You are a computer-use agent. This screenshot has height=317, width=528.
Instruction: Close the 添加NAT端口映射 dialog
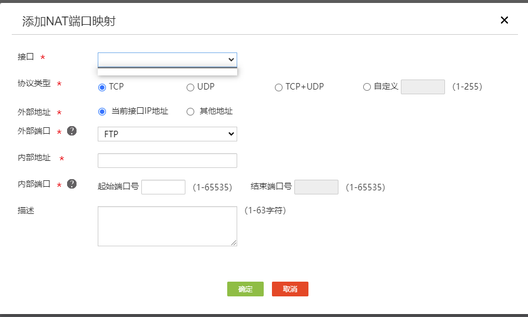click(504, 20)
